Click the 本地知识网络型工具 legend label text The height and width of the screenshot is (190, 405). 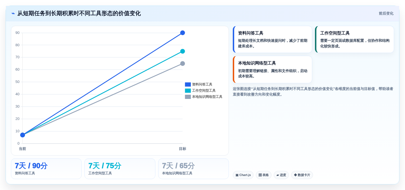click(207, 97)
